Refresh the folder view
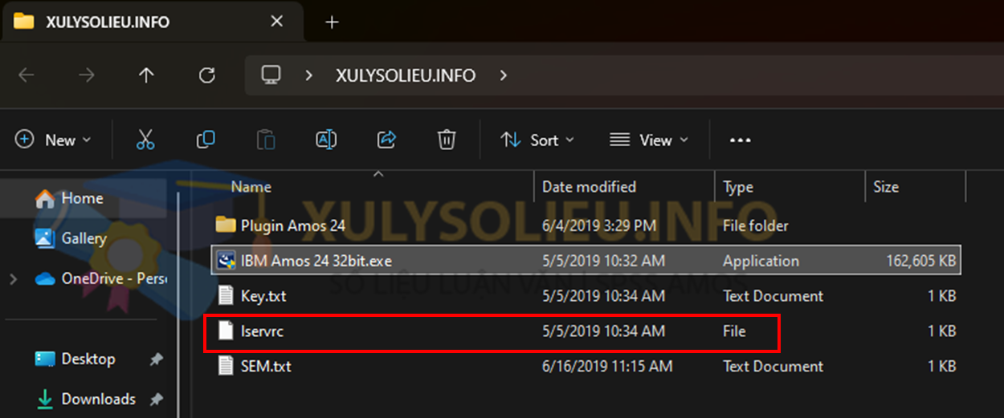Viewport: 1004px width, 418px height. pyautogui.click(x=207, y=75)
